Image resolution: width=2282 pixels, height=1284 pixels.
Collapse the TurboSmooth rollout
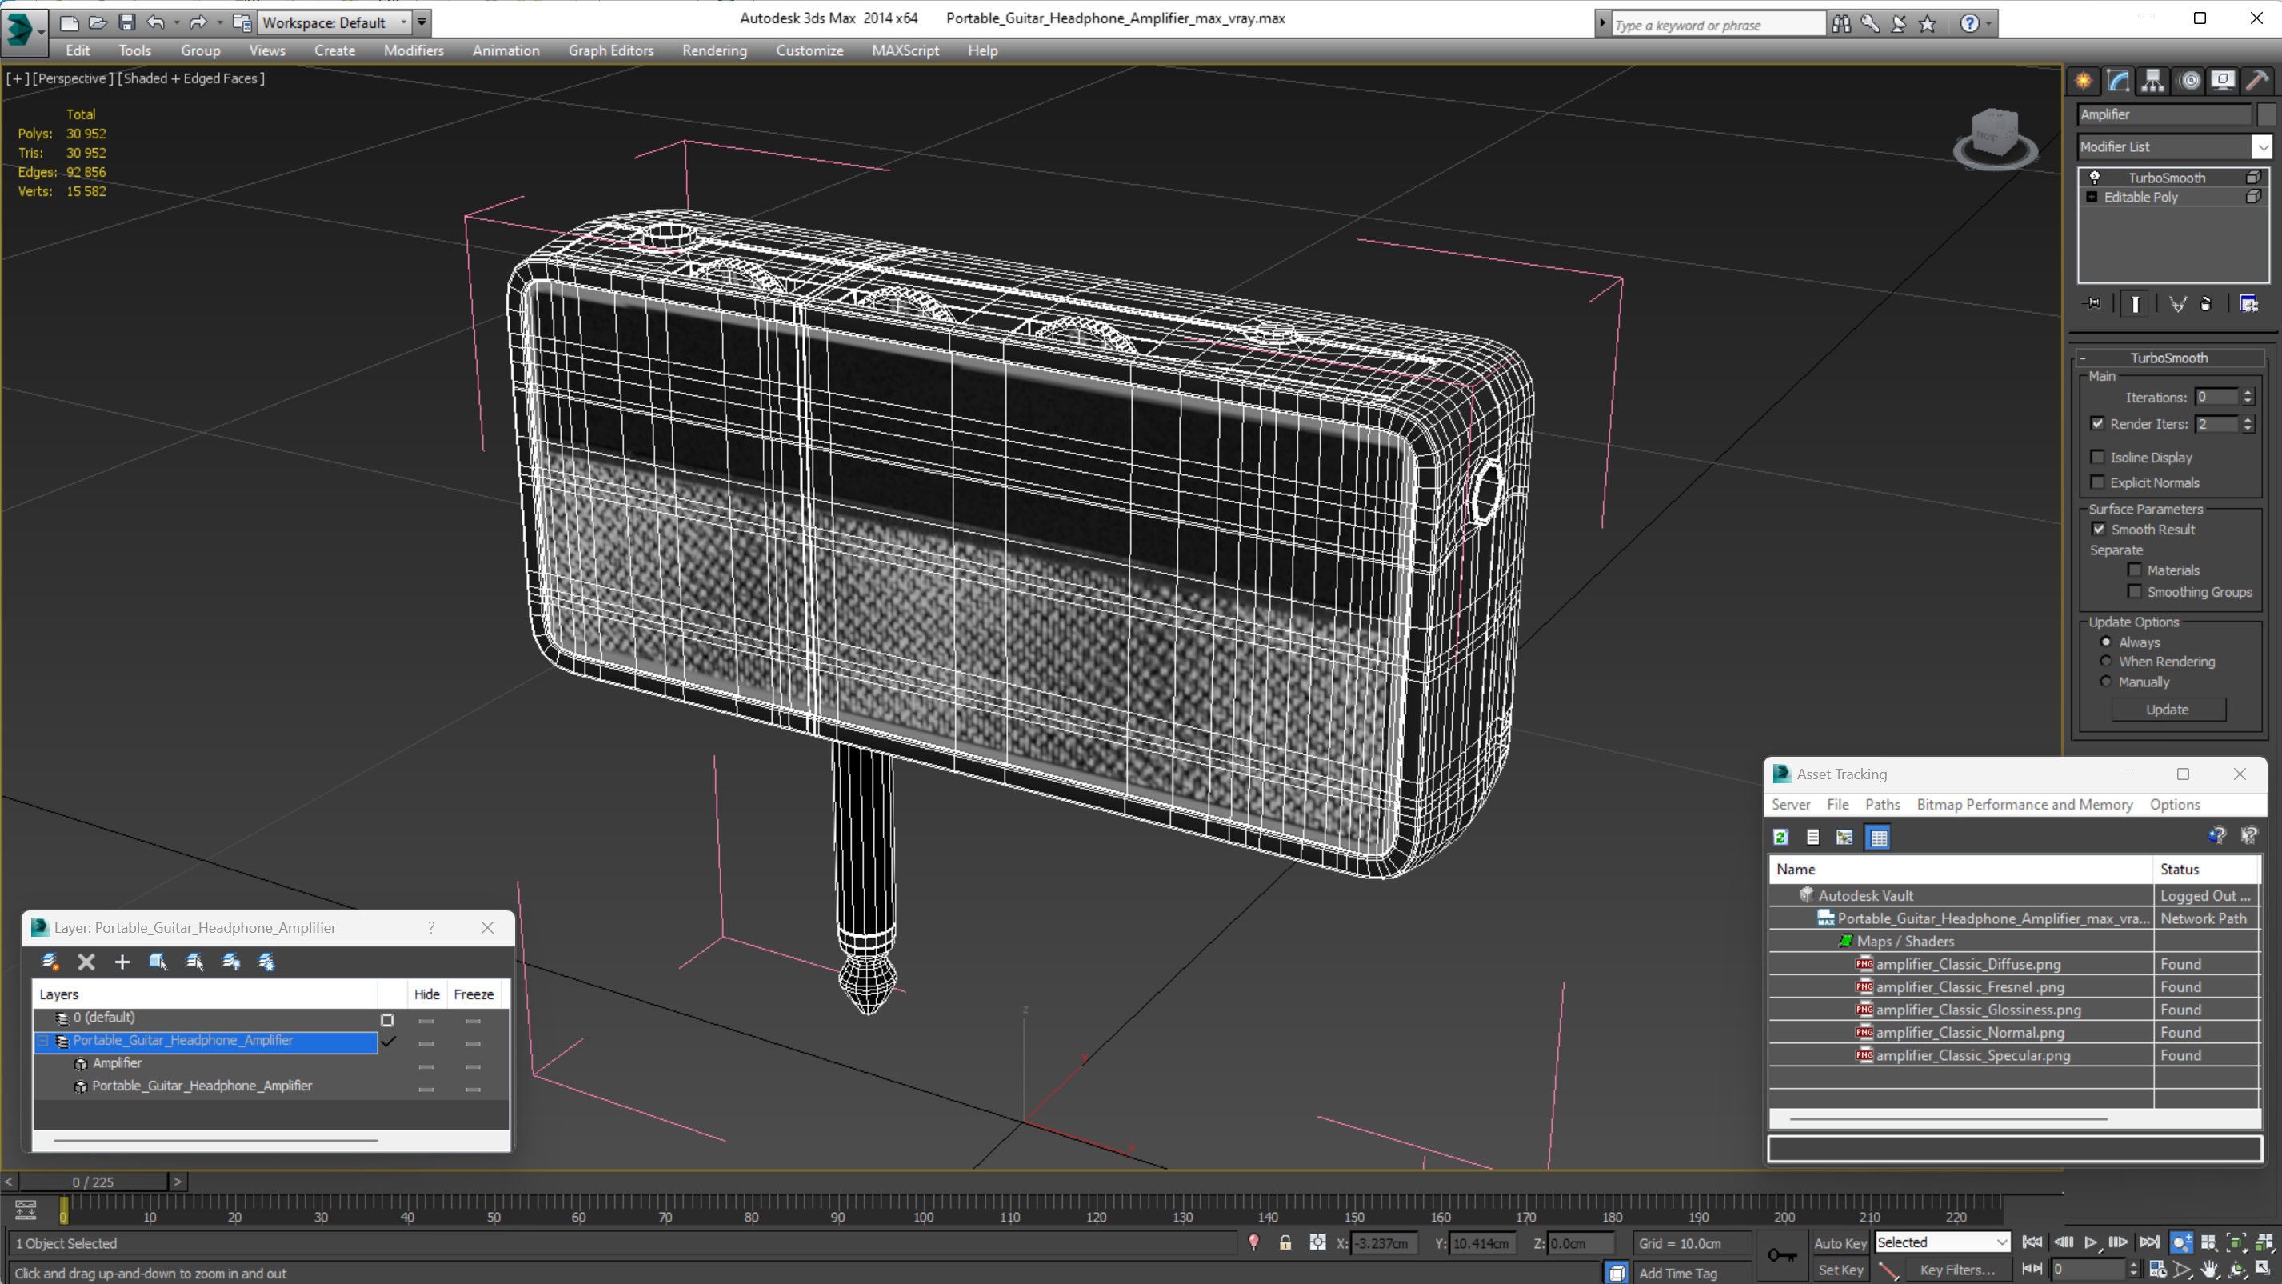pos(2168,357)
